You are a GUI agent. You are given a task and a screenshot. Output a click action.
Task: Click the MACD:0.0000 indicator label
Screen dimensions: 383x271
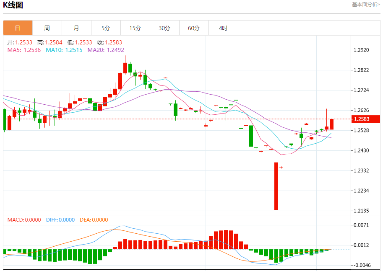tap(24, 220)
